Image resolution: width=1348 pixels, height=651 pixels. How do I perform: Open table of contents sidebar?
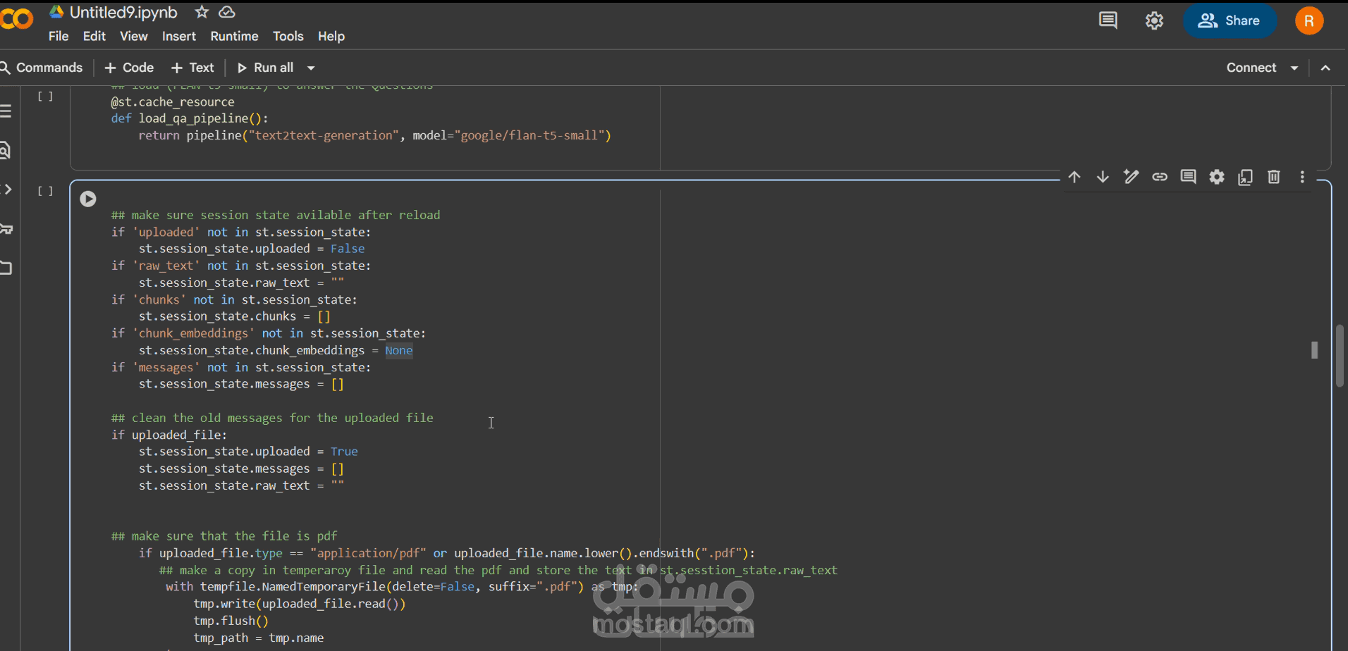pyautogui.click(x=6, y=111)
